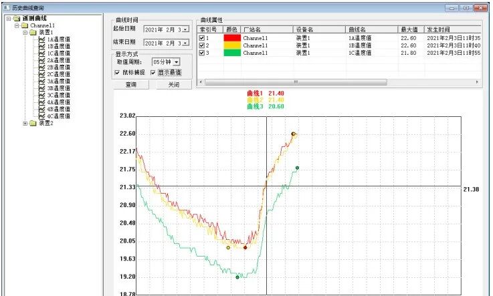Select the 4C温度值 tree item label

click(x=58, y=116)
